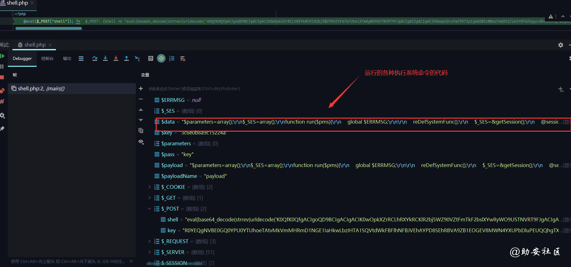The width and height of the screenshot is (571, 267).
Task: Select the key entry under $_POST
Action: click(366, 230)
